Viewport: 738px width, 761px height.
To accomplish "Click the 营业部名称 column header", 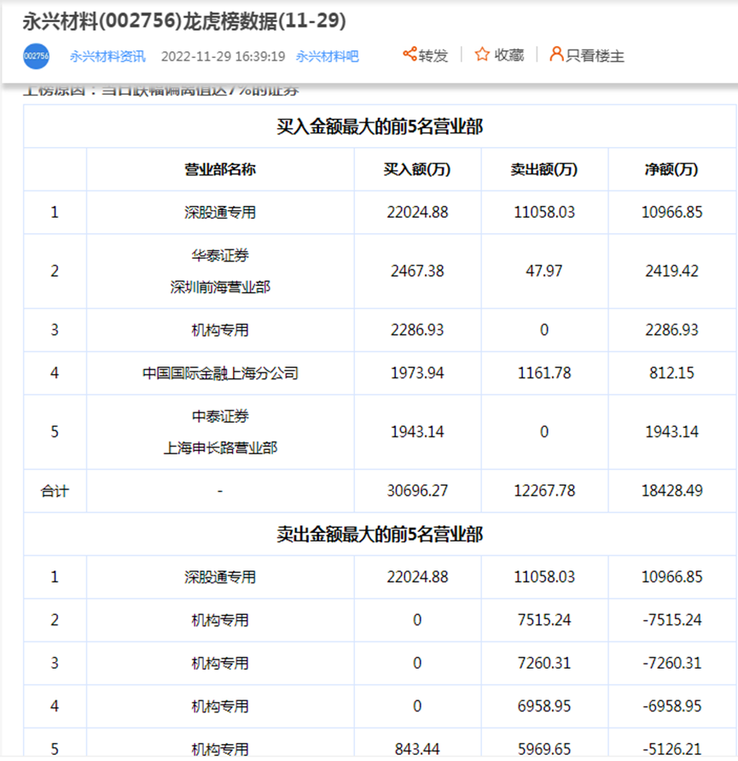I will (220, 169).
